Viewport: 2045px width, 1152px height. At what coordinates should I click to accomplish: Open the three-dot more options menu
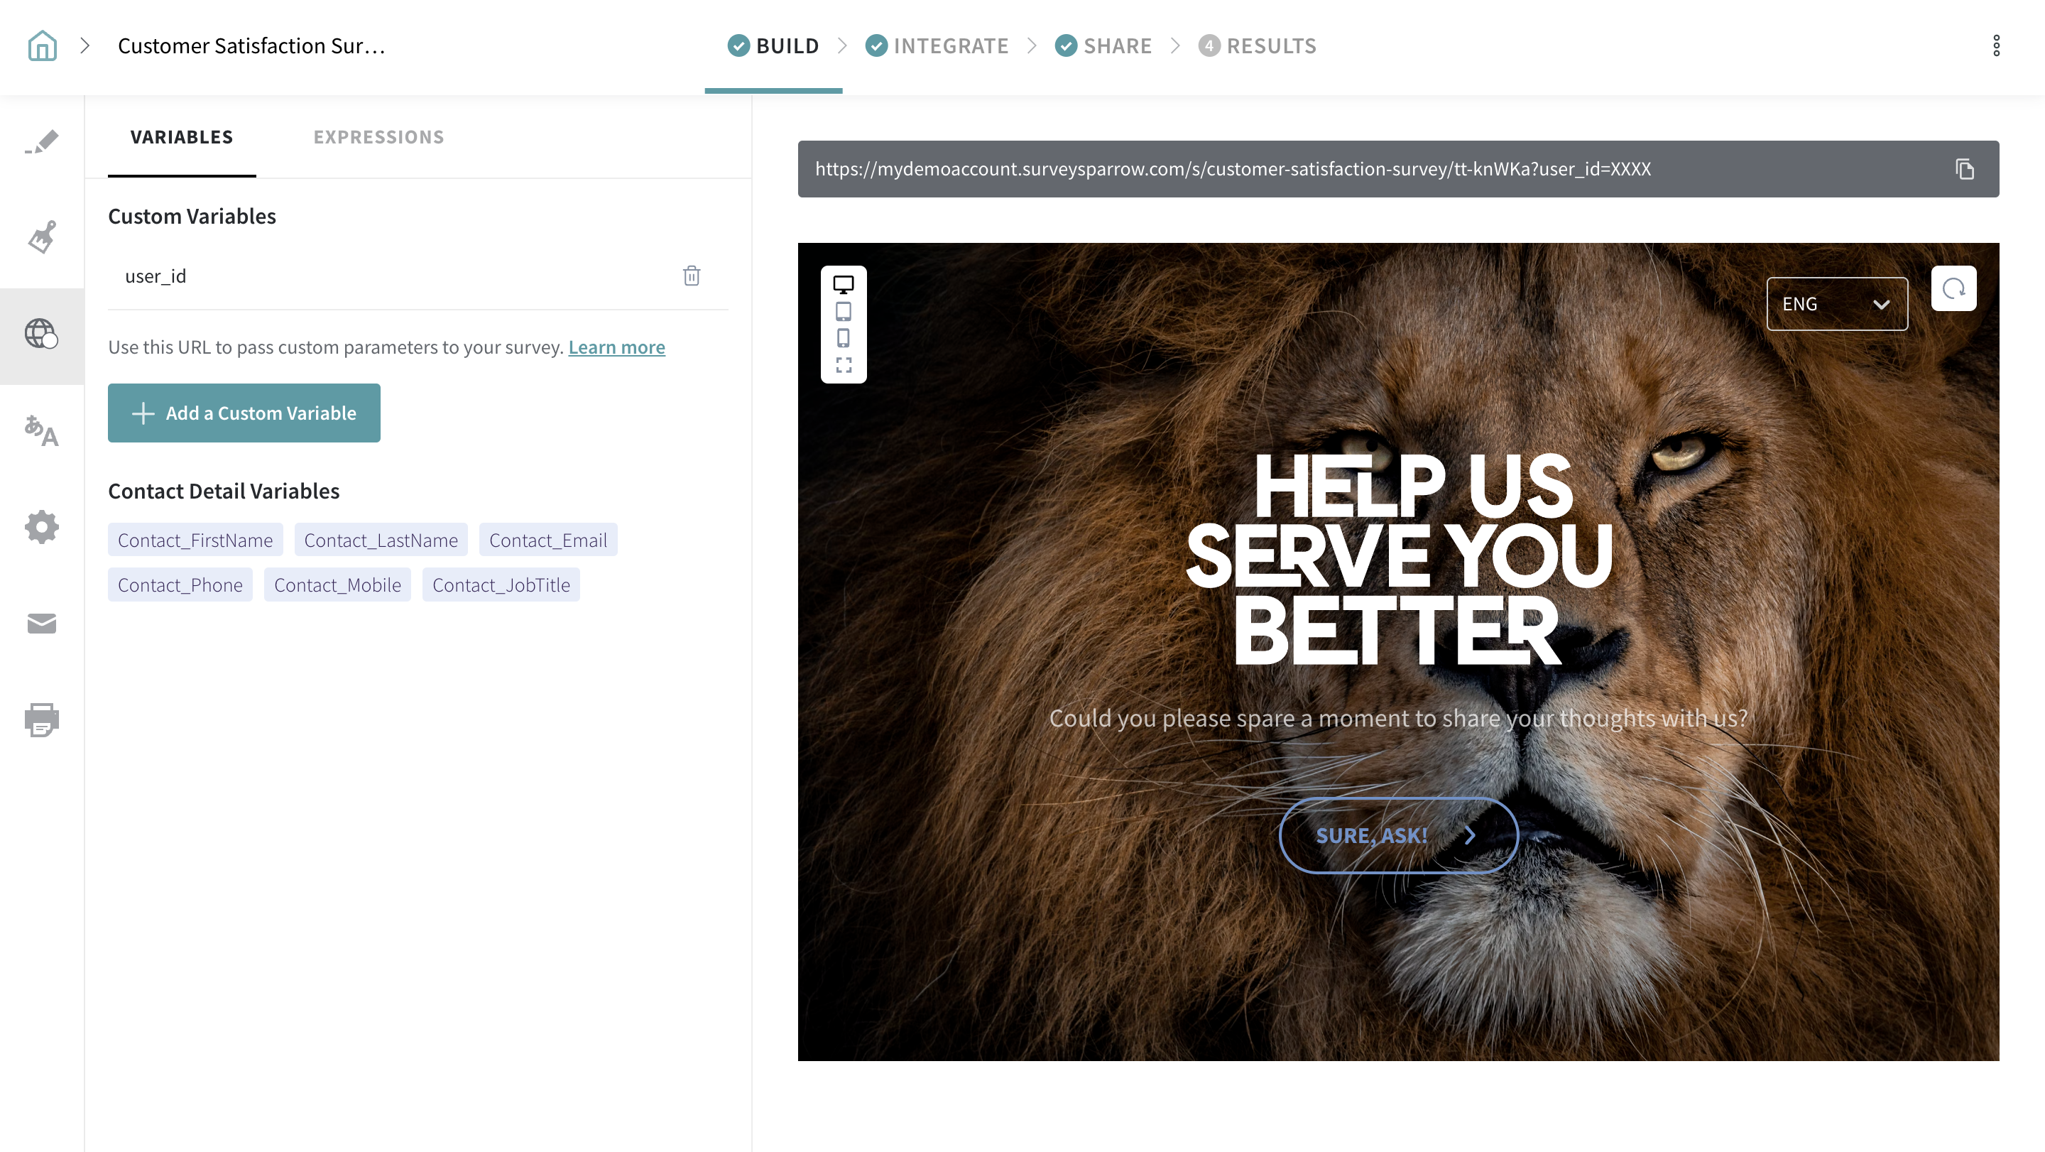[x=1996, y=46]
